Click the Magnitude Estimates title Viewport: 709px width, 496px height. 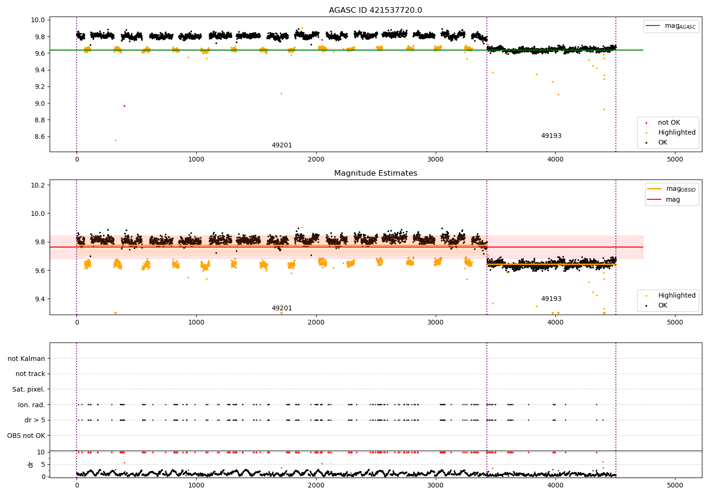coord(375,173)
